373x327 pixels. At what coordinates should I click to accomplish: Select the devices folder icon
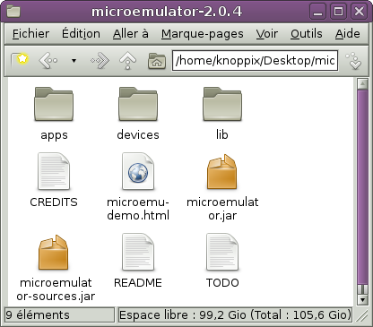pos(138,104)
